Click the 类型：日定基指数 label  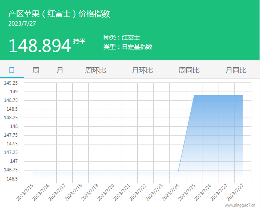[128, 47]
